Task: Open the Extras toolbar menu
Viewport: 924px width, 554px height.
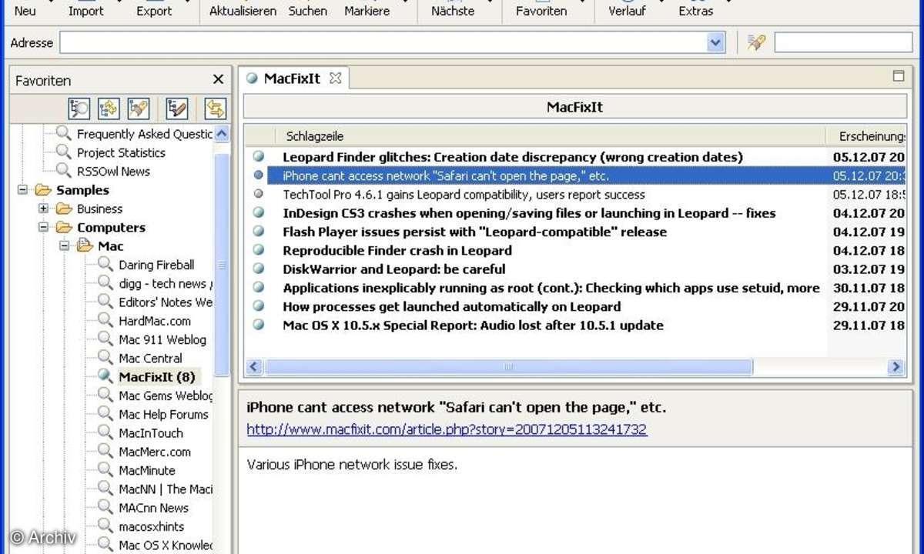Action: tap(695, 10)
